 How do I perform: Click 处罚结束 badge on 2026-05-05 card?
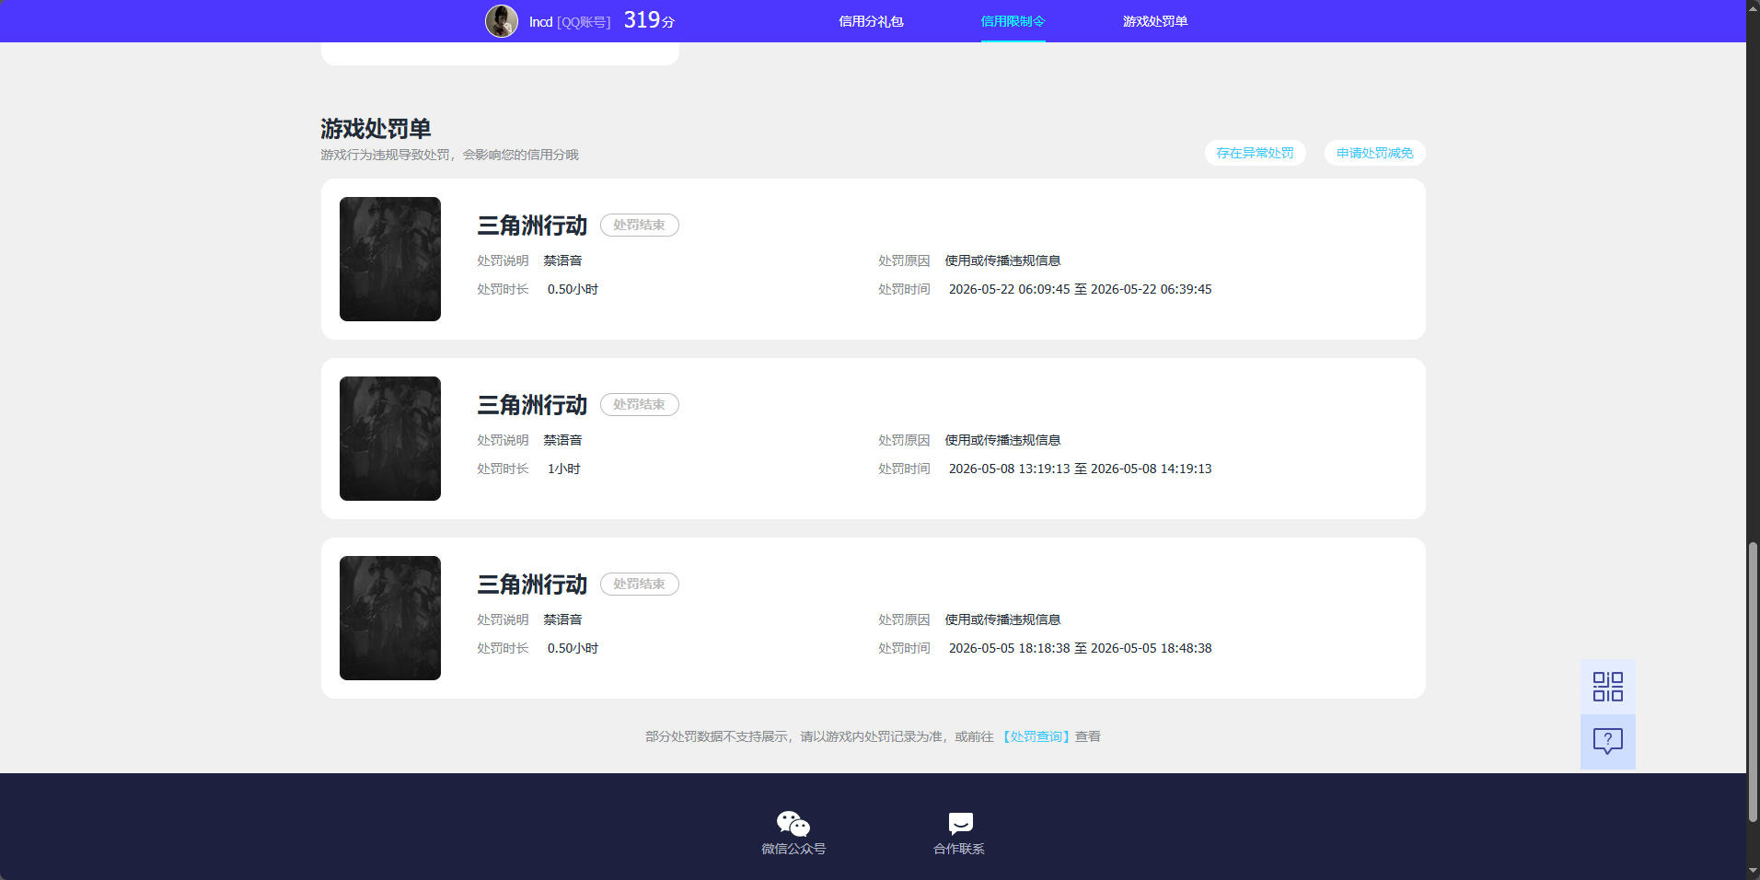[x=640, y=584]
